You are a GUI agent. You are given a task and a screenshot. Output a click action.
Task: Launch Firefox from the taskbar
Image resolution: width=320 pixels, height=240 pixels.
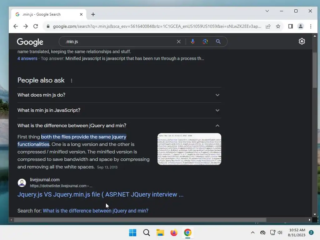[x=174, y=232]
